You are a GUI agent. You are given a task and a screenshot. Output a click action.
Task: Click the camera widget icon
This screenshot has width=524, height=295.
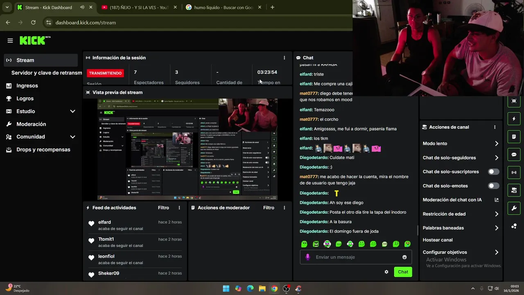(x=514, y=190)
